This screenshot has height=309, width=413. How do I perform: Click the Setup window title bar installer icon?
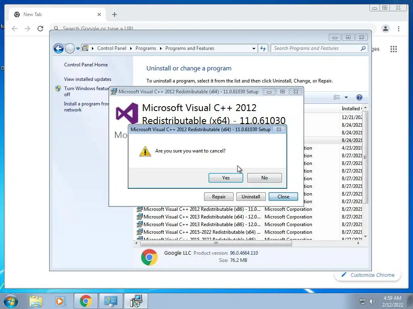114,91
